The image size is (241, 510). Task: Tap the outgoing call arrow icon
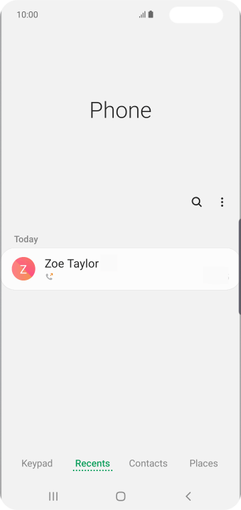click(x=50, y=276)
